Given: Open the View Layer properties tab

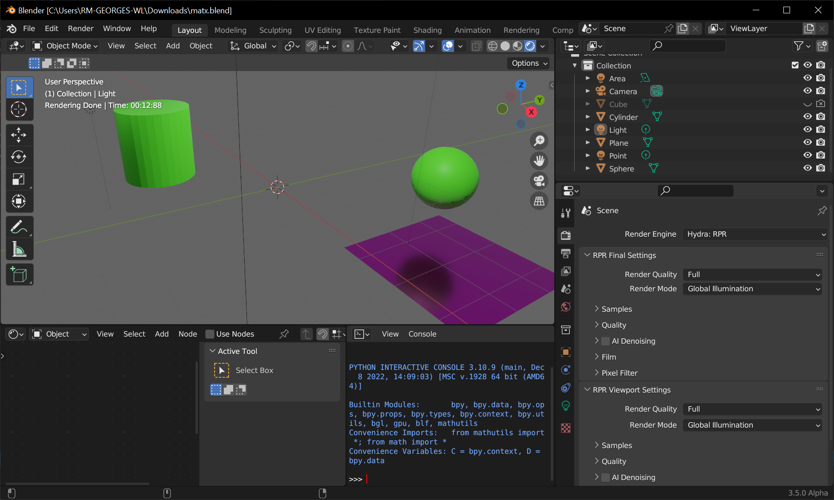Looking at the screenshot, I should 566,271.
